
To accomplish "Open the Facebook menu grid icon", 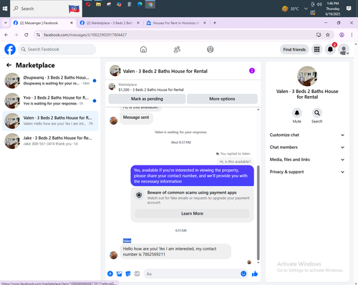I will tap(316, 49).
